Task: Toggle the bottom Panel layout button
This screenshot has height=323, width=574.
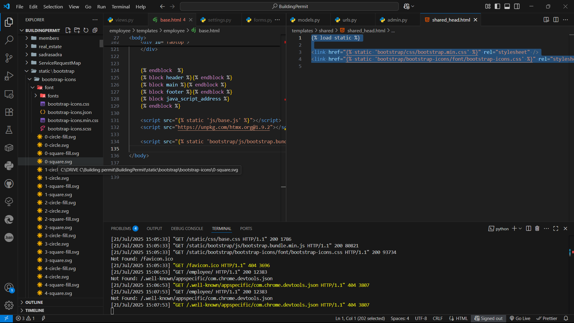Action: pos(507,6)
